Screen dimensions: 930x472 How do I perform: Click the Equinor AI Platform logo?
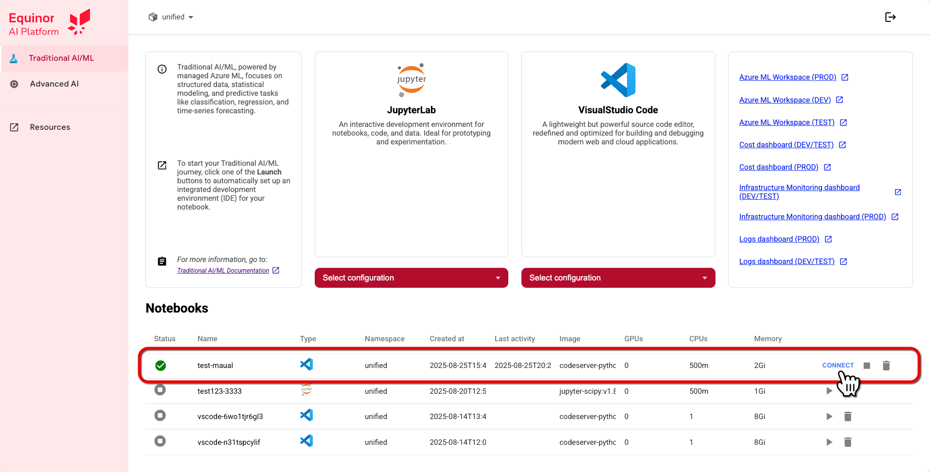coord(49,23)
